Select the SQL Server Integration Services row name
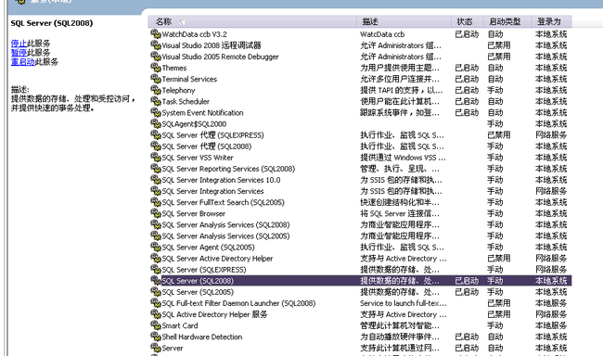The image size is (603, 356). (212, 191)
